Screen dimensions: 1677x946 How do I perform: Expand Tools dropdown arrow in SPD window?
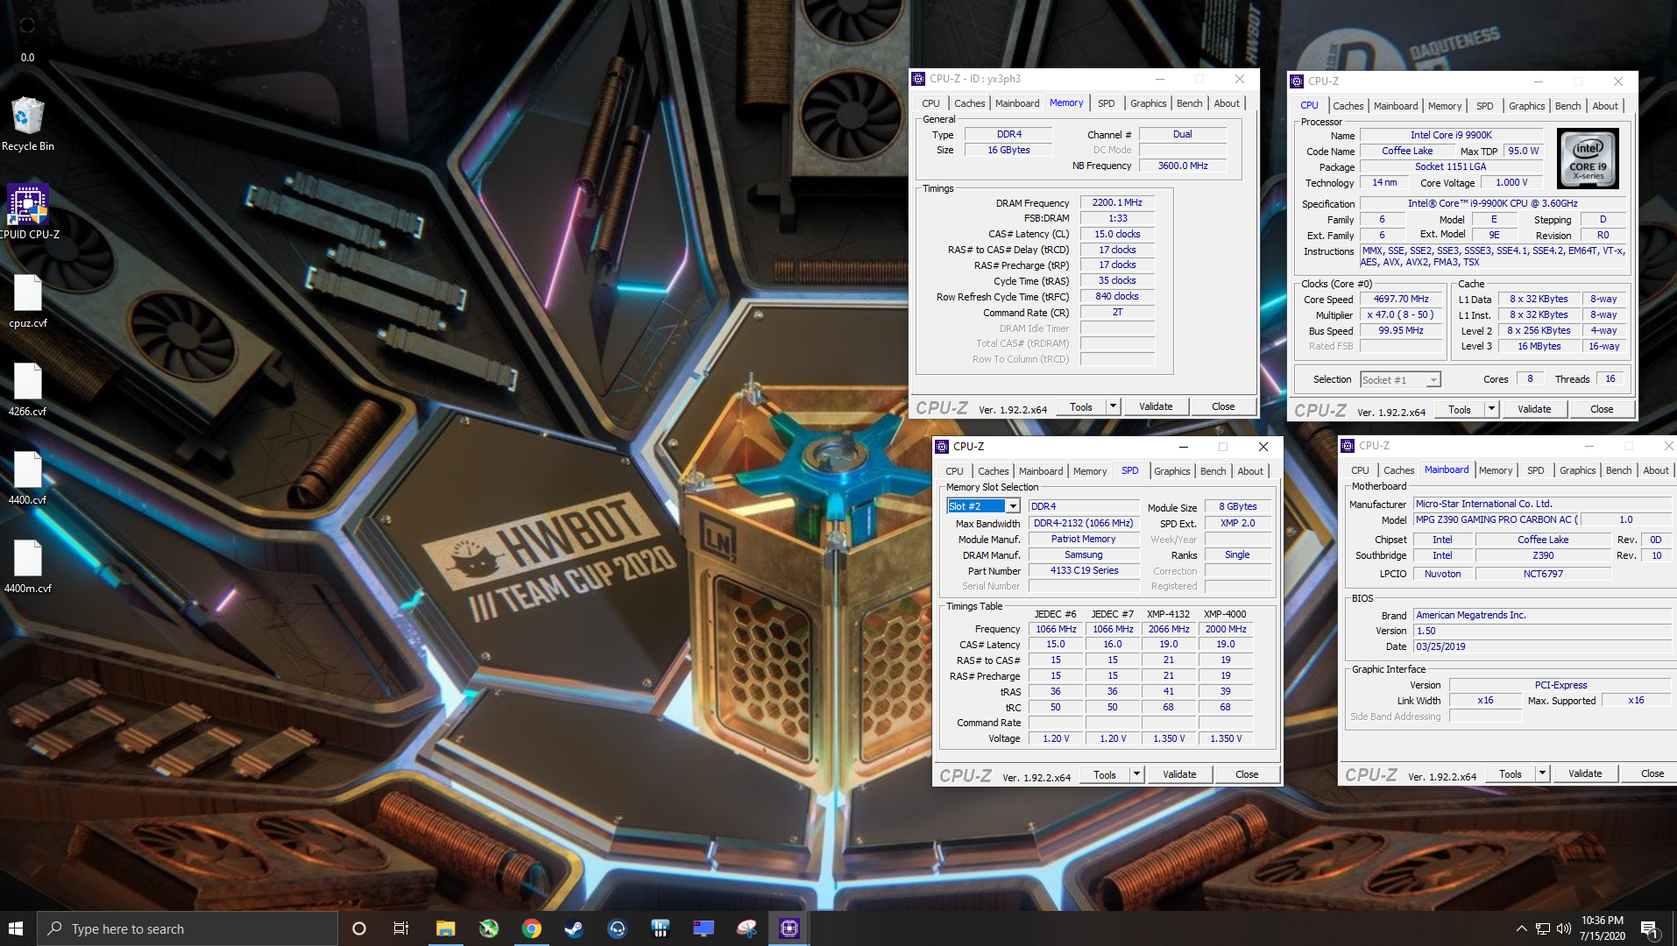pos(1136,774)
